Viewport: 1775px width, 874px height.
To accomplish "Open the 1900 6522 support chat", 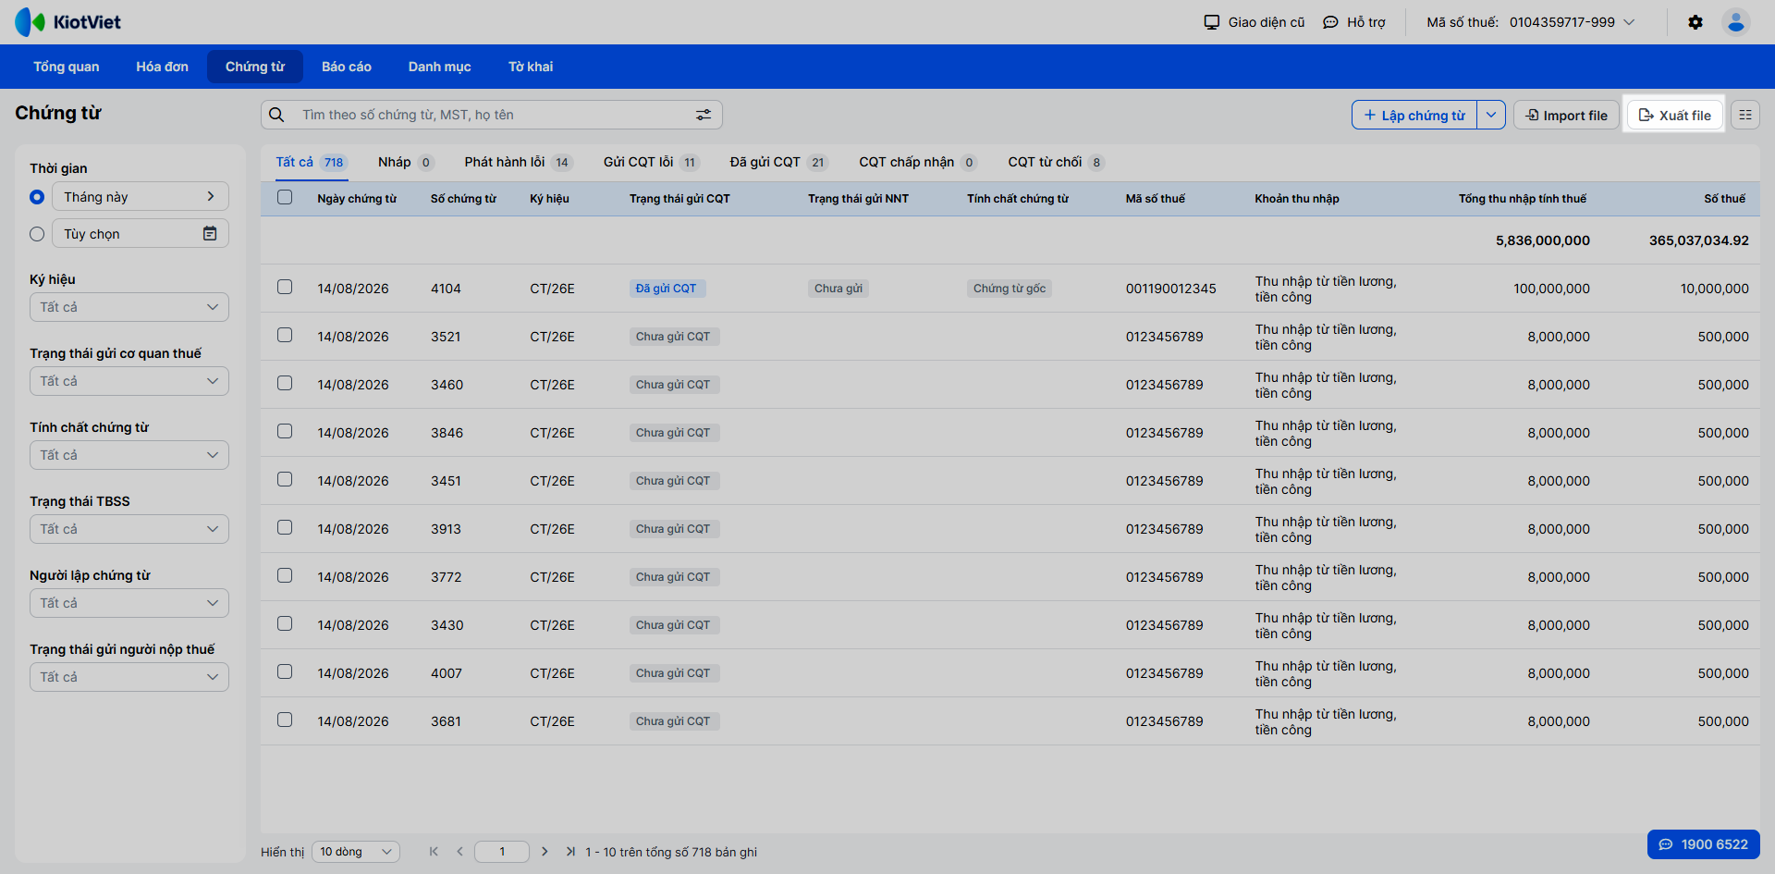I will (1704, 844).
